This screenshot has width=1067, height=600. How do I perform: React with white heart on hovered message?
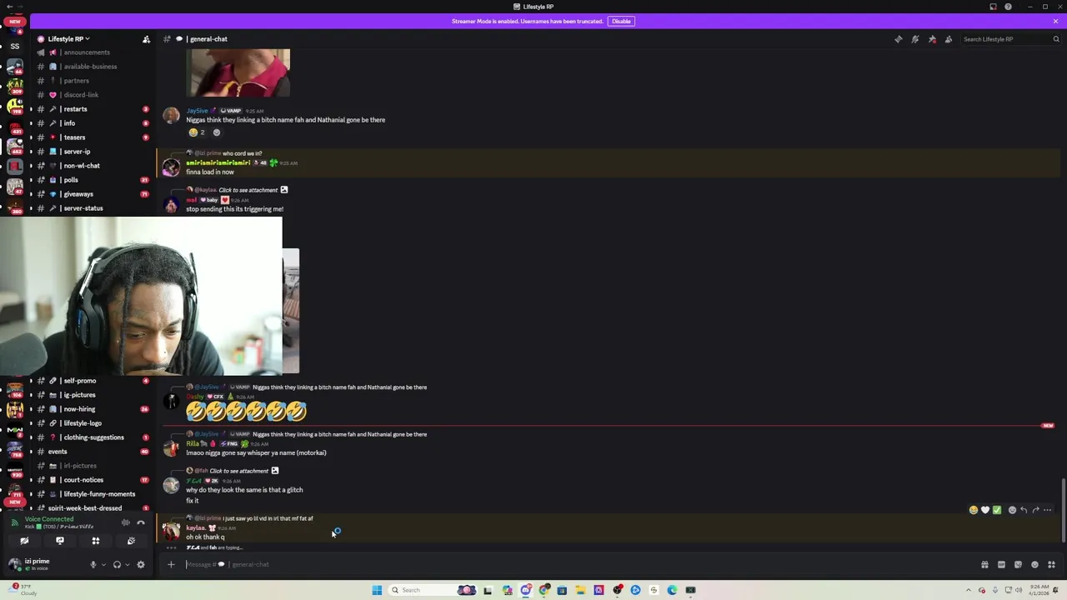coord(984,510)
